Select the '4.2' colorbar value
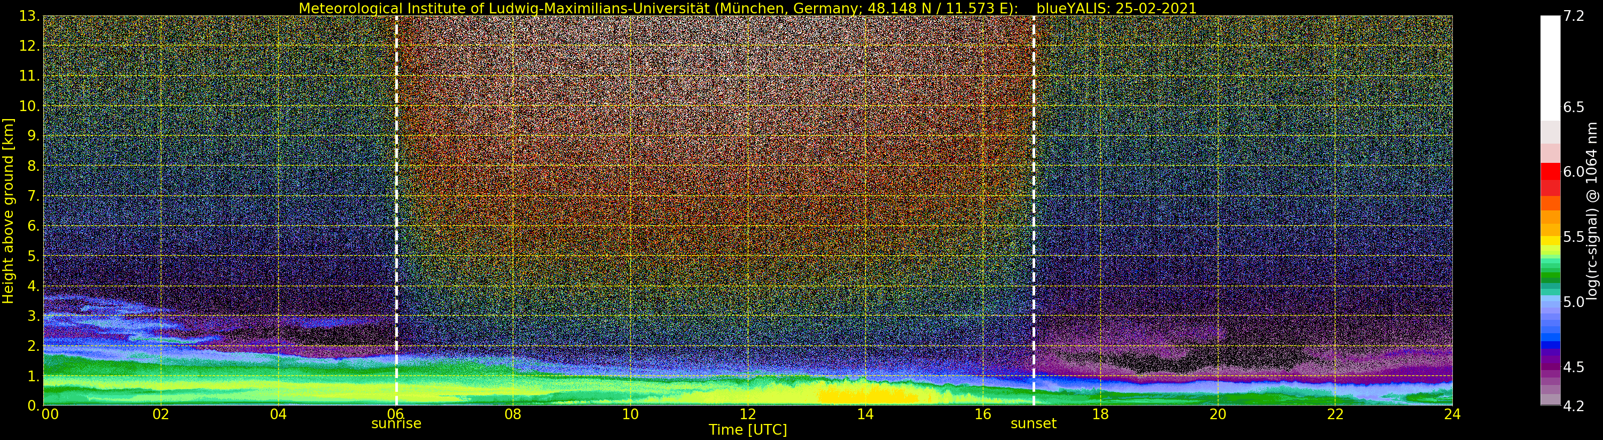Viewport: 1603px width, 440px height. [x=1574, y=406]
